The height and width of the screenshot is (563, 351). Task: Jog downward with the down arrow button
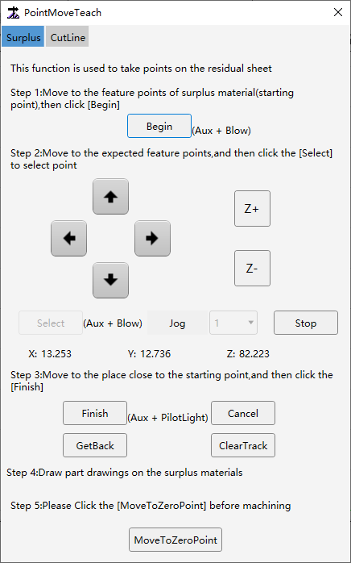click(110, 280)
